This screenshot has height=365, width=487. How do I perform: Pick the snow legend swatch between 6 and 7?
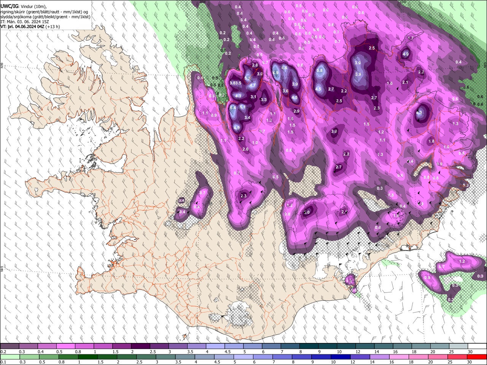pyautogui.click(x=271, y=346)
